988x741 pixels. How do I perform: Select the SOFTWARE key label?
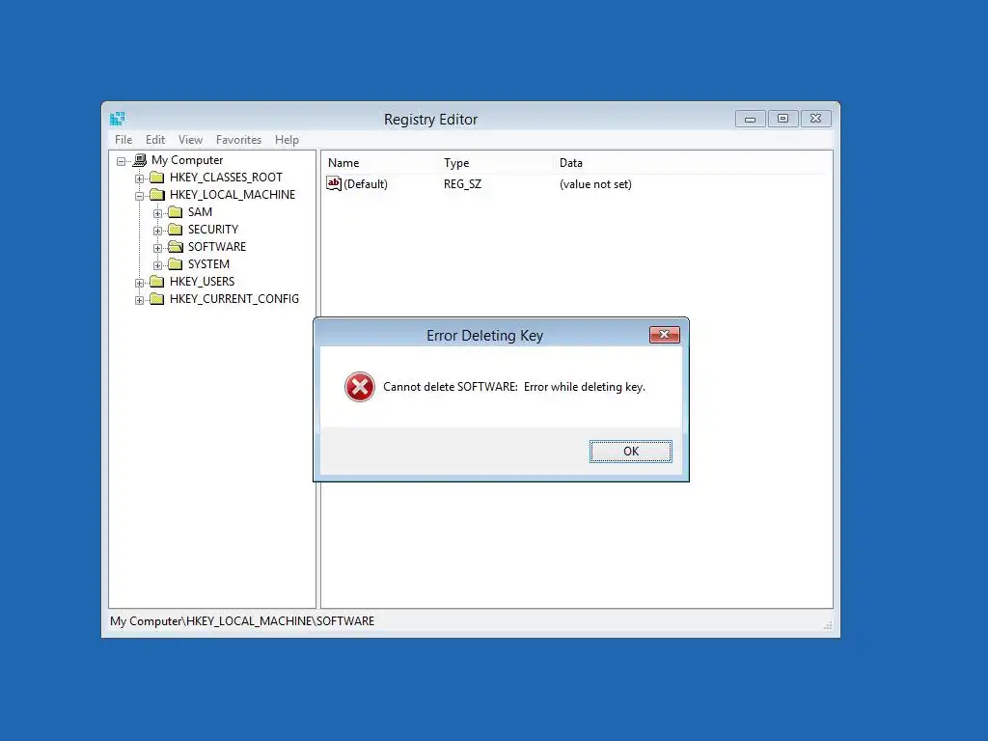(217, 247)
